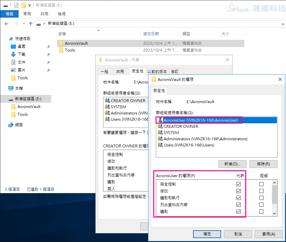The height and width of the screenshot is (242, 286).
Task: Check deny box for 列出資料夾內容
Action: [261, 204]
